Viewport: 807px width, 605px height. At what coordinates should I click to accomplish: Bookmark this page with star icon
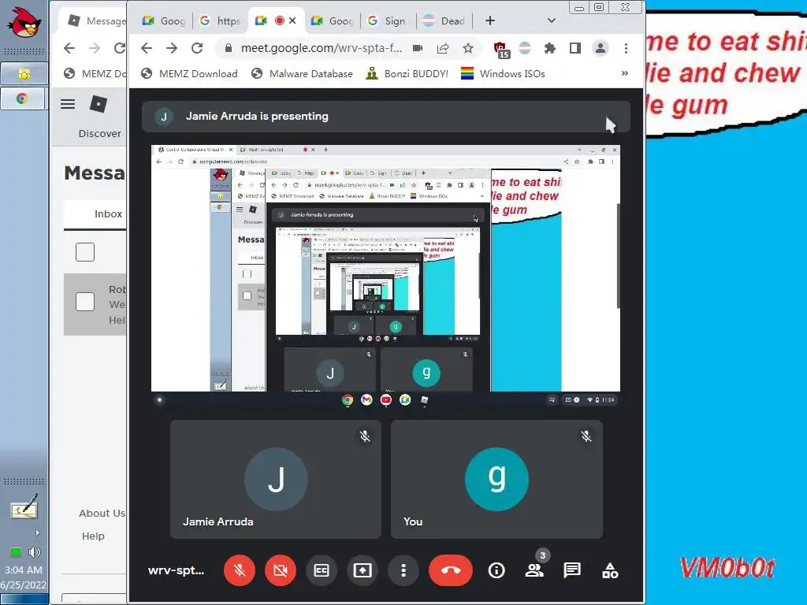[x=468, y=48]
